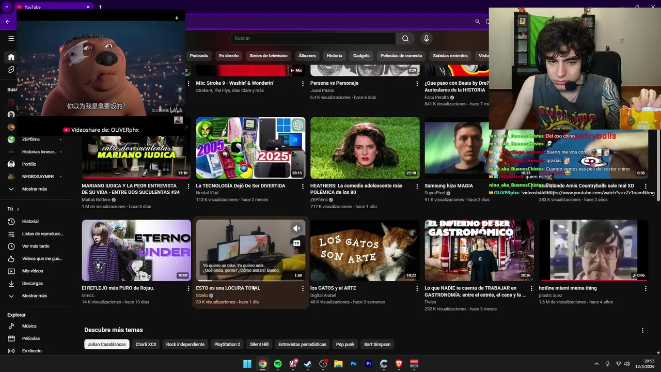Open Premiere Pro from the taskbar
Screen dimensions: 661x372
pyautogui.click(x=369, y=364)
